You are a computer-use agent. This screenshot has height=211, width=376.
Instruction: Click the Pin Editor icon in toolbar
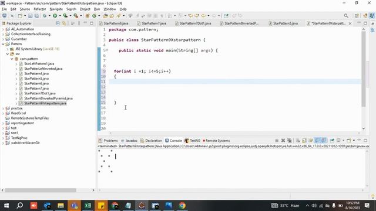pos(226,16)
